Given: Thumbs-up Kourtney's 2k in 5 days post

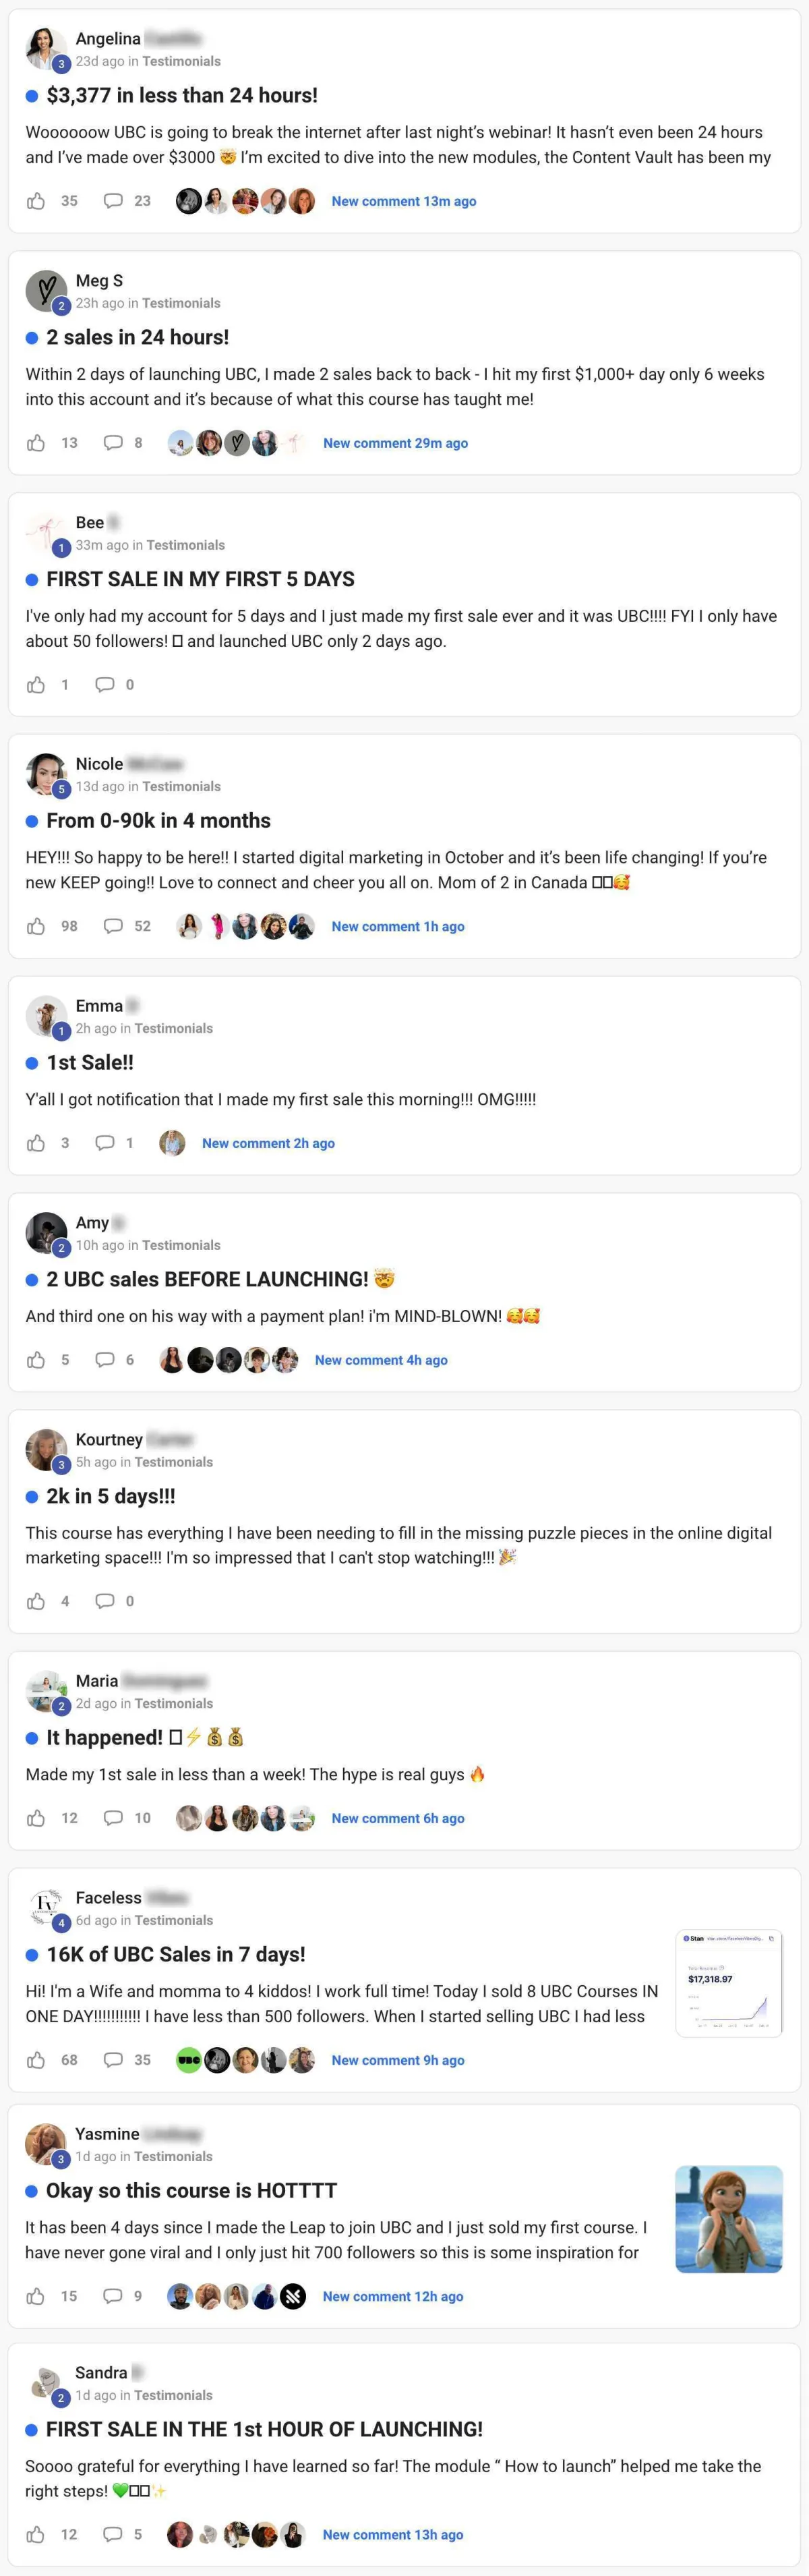Looking at the screenshot, I should pos(36,1601).
